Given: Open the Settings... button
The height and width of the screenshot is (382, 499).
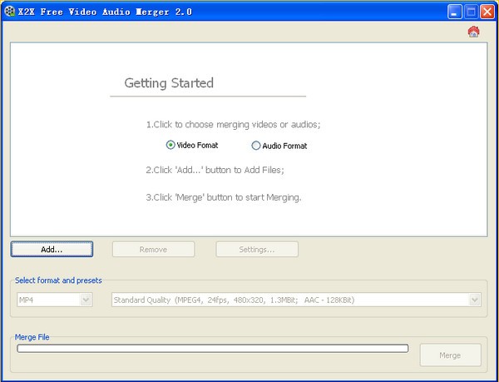Looking at the screenshot, I should 257,249.
